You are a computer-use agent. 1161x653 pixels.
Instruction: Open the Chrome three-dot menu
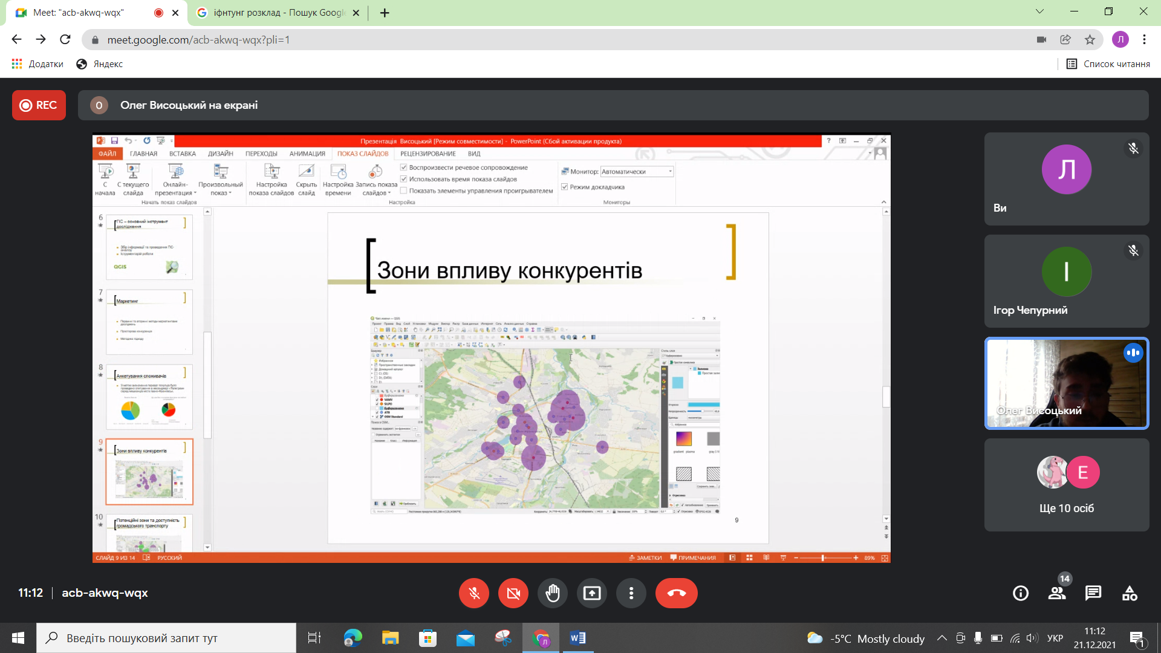point(1144,40)
